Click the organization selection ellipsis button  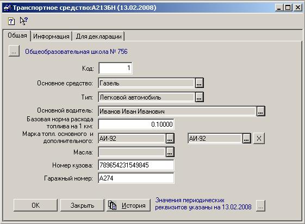(x=14, y=51)
